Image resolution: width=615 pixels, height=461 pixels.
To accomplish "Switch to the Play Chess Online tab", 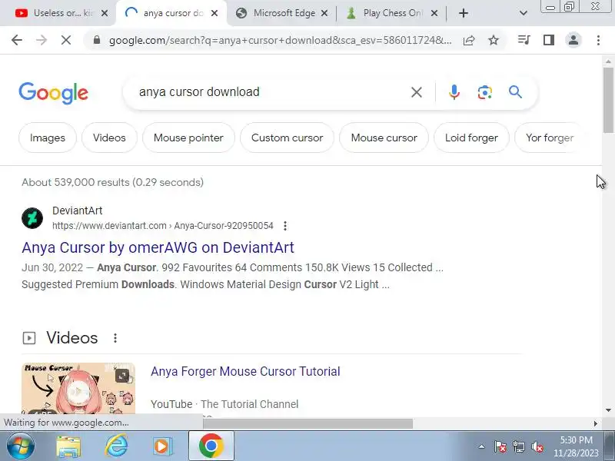I will tap(392, 13).
